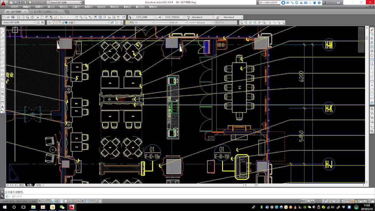Open the AutoCAD 经典 workspace dropdown in second row
The image size is (375, 211).
[19, 22]
